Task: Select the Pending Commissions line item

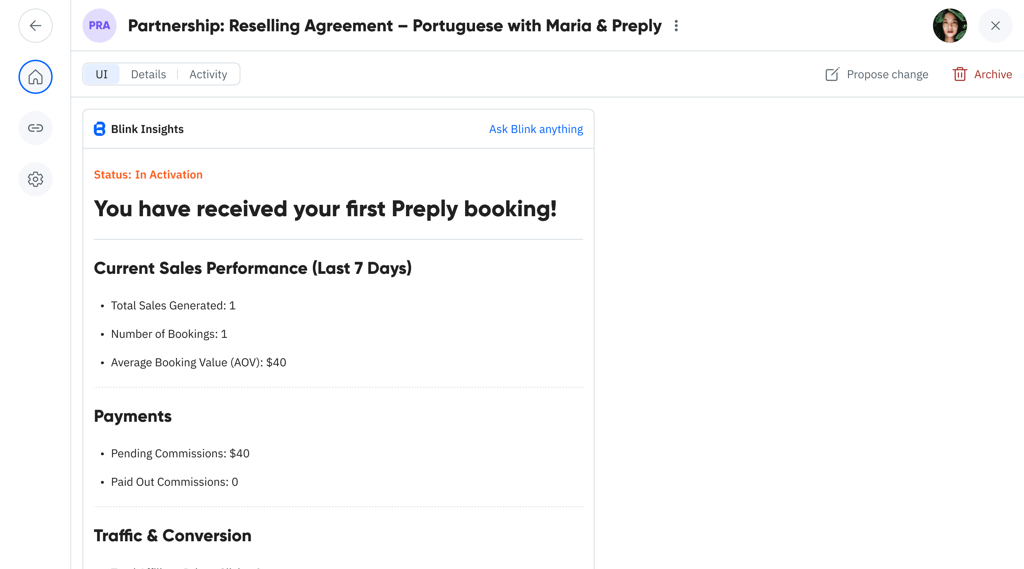Action: (x=180, y=453)
